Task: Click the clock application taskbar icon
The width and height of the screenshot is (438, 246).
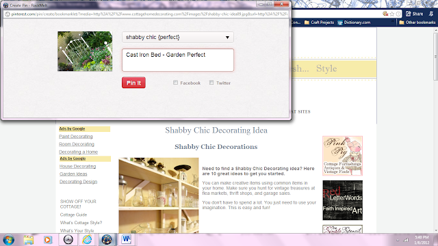Action: pyautogui.click(x=68, y=240)
